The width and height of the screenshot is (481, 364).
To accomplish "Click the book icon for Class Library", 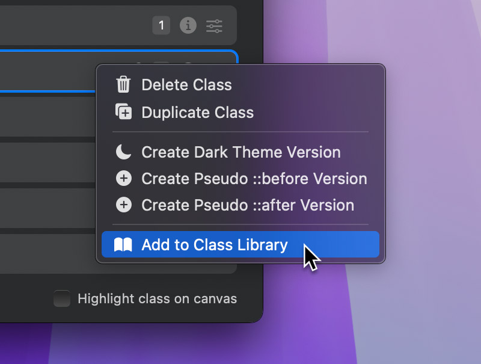I will coord(123,245).
